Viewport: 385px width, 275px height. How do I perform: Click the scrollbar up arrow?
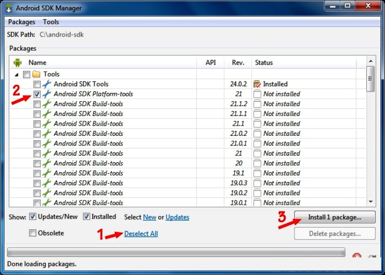[371, 61]
